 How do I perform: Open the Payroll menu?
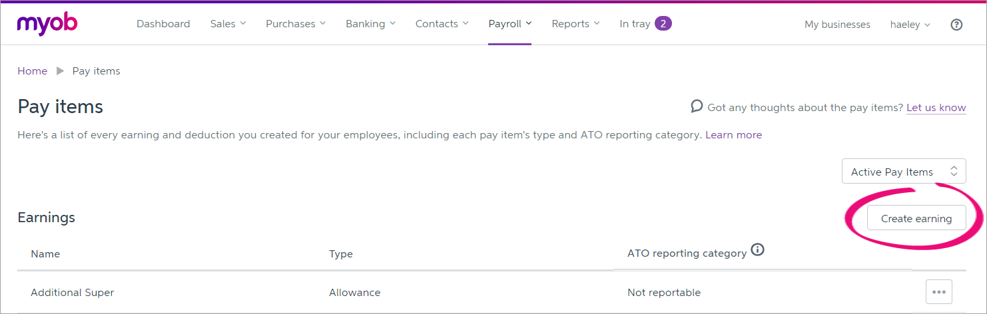tap(509, 24)
